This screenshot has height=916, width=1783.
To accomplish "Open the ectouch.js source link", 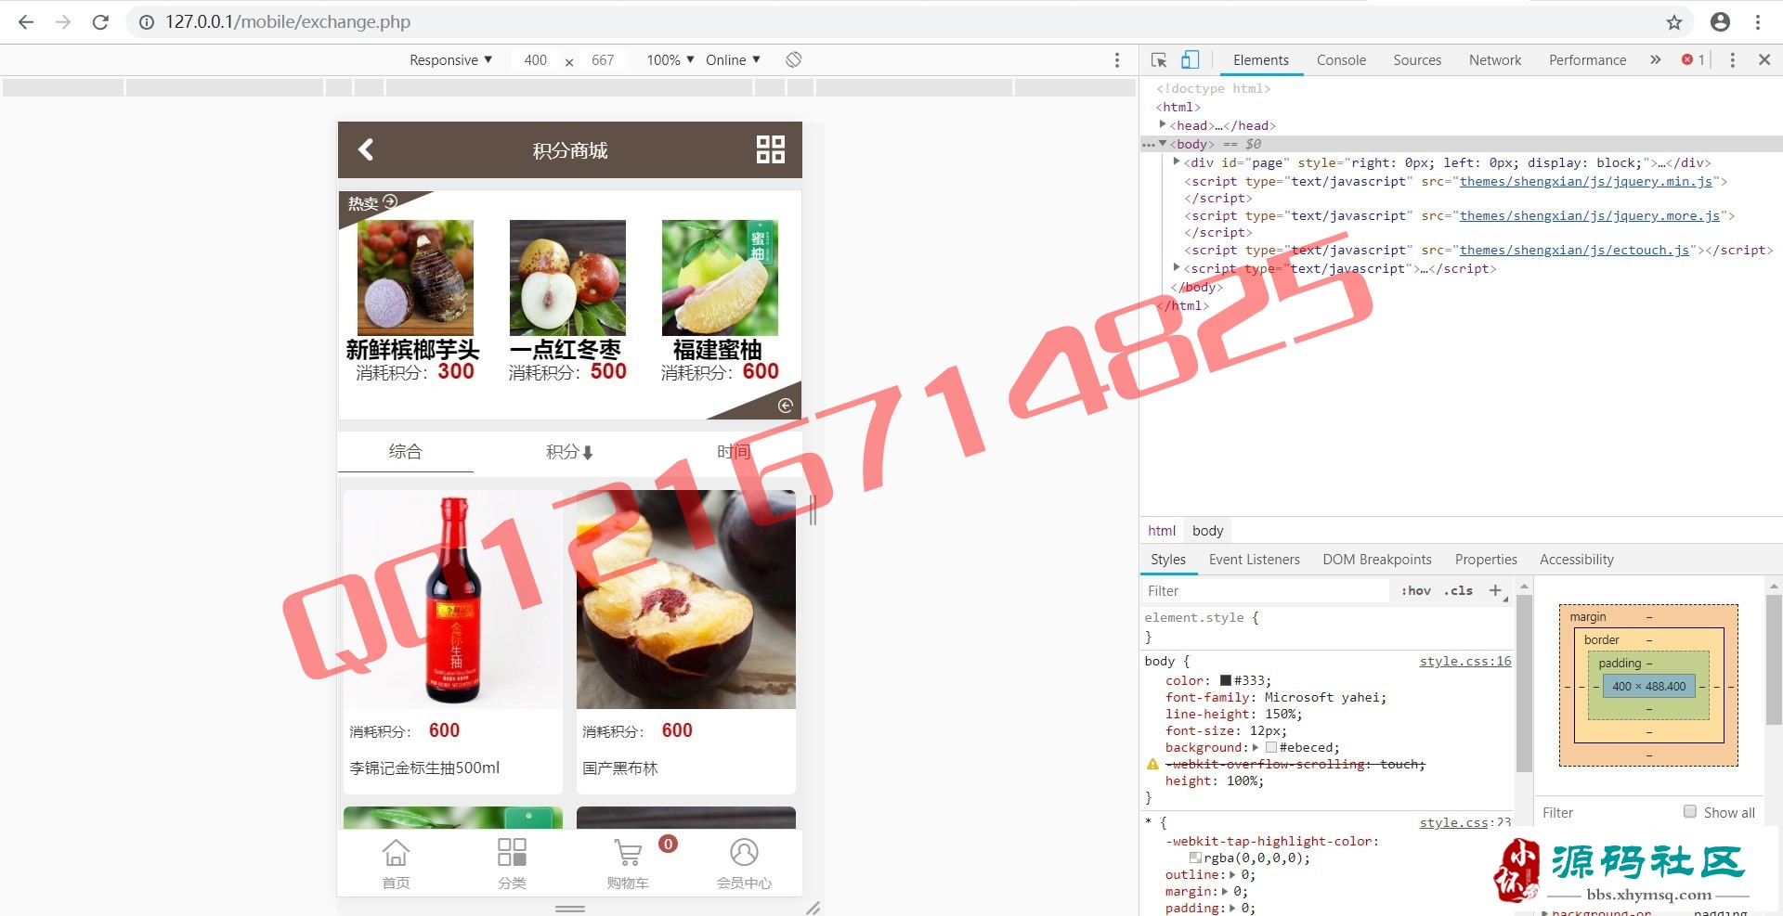I will [x=1574, y=250].
